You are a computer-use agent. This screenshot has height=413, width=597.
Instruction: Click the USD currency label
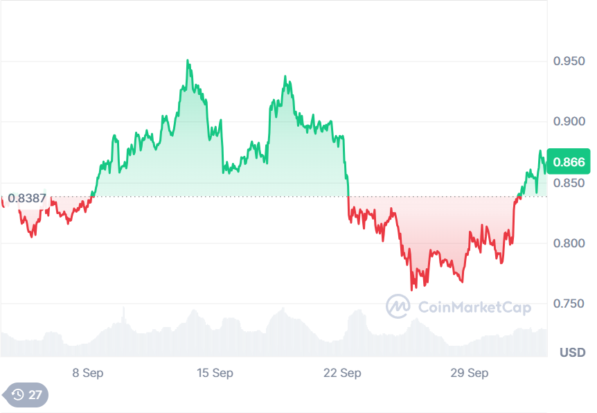click(572, 352)
